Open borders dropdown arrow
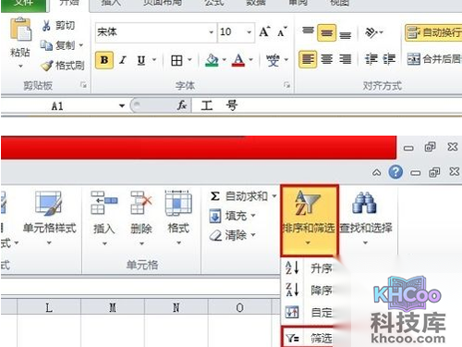Screen dimensions: 462x347 (189, 60)
